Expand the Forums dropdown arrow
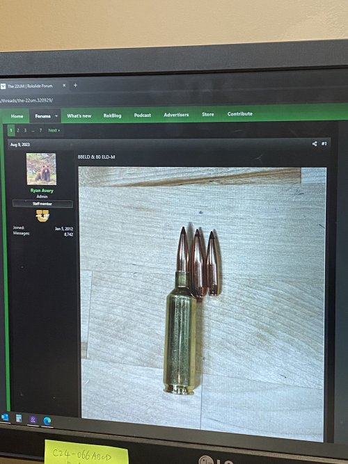 (56, 115)
